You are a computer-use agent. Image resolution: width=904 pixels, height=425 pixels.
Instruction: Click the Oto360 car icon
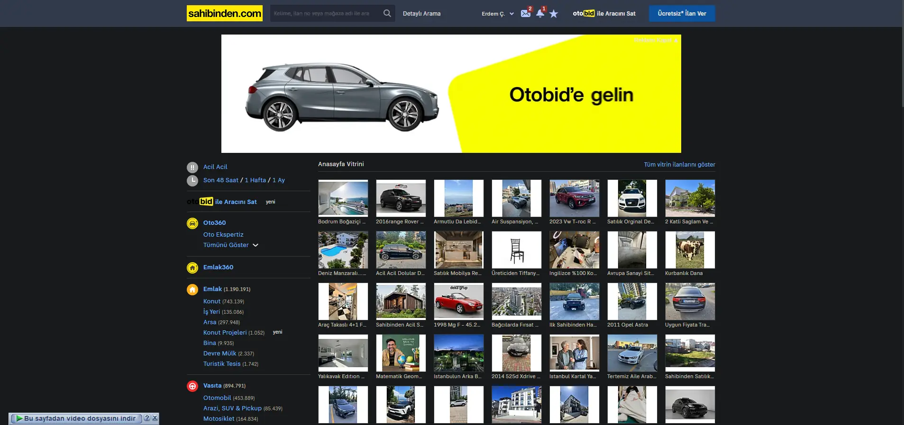192,223
